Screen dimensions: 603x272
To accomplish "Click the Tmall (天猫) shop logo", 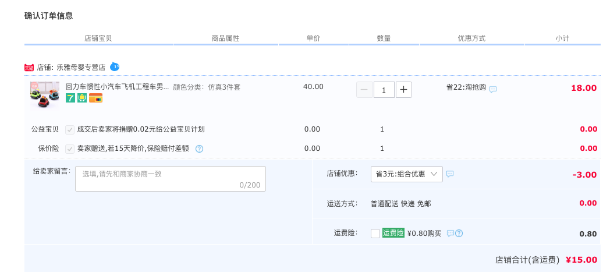I will click(x=29, y=68).
